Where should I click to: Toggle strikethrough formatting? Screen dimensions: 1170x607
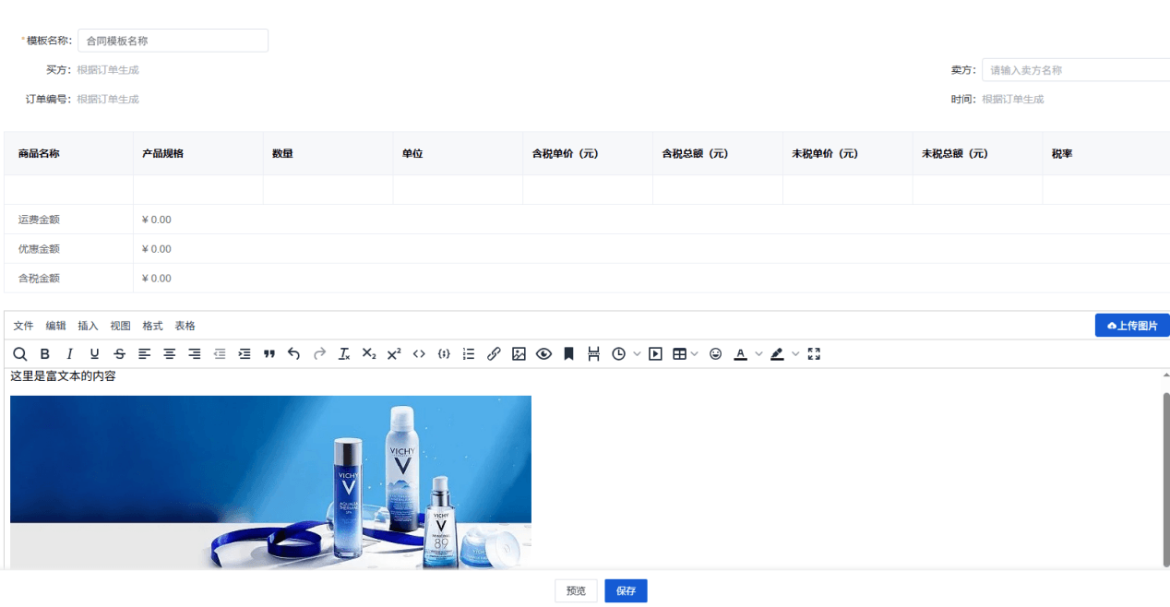pyautogui.click(x=119, y=353)
